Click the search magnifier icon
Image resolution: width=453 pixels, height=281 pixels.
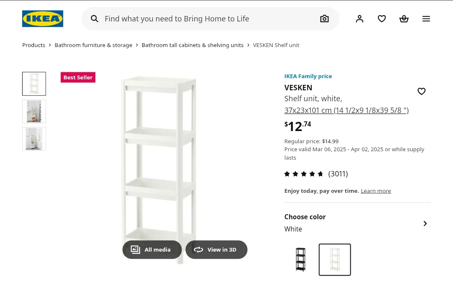(x=94, y=18)
